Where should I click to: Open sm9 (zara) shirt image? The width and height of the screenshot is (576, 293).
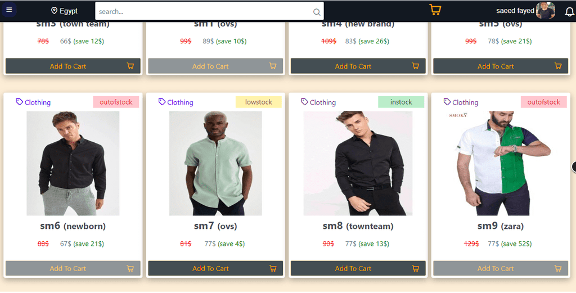[x=501, y=164]
